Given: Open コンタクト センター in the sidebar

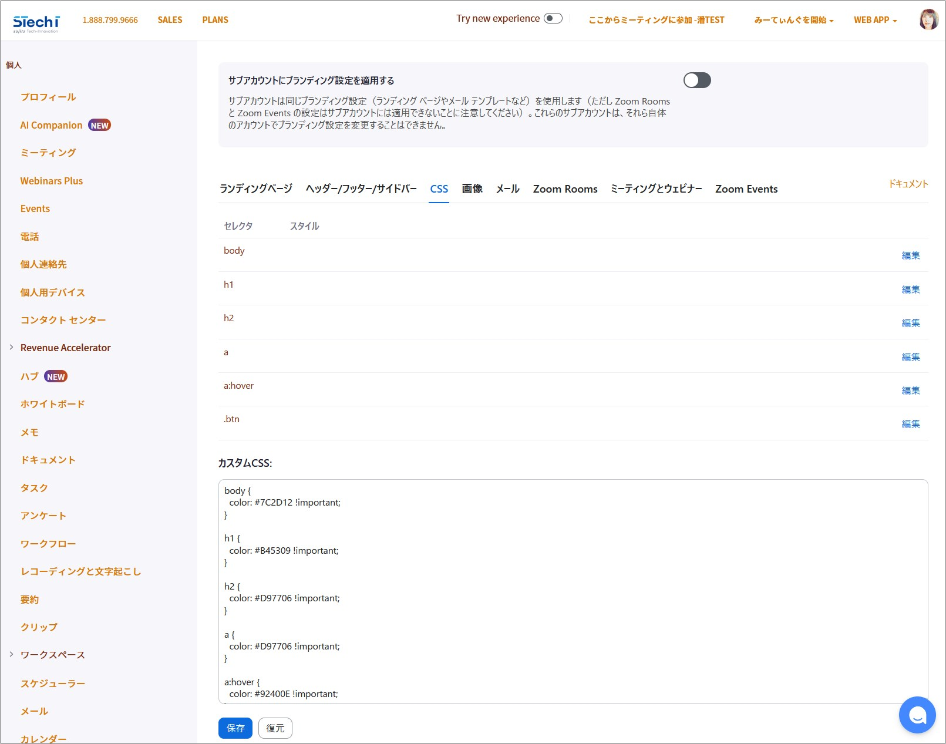Looking at the screenshot, I should (63, 320).
